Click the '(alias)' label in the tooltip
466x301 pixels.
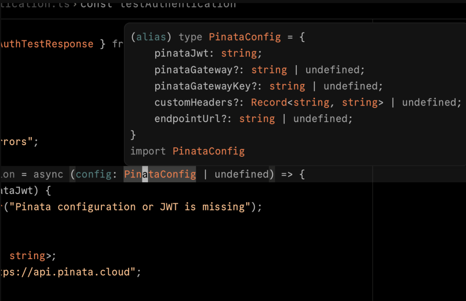151,37
